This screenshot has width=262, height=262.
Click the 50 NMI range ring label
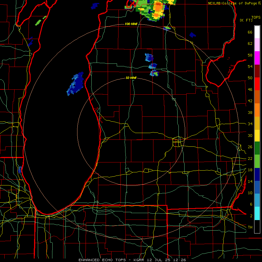pos(131,78)
